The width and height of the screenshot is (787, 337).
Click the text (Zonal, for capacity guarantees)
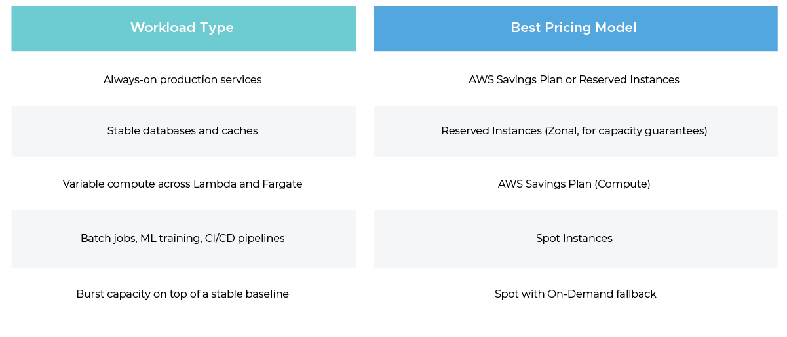click(x=626, y=131)
